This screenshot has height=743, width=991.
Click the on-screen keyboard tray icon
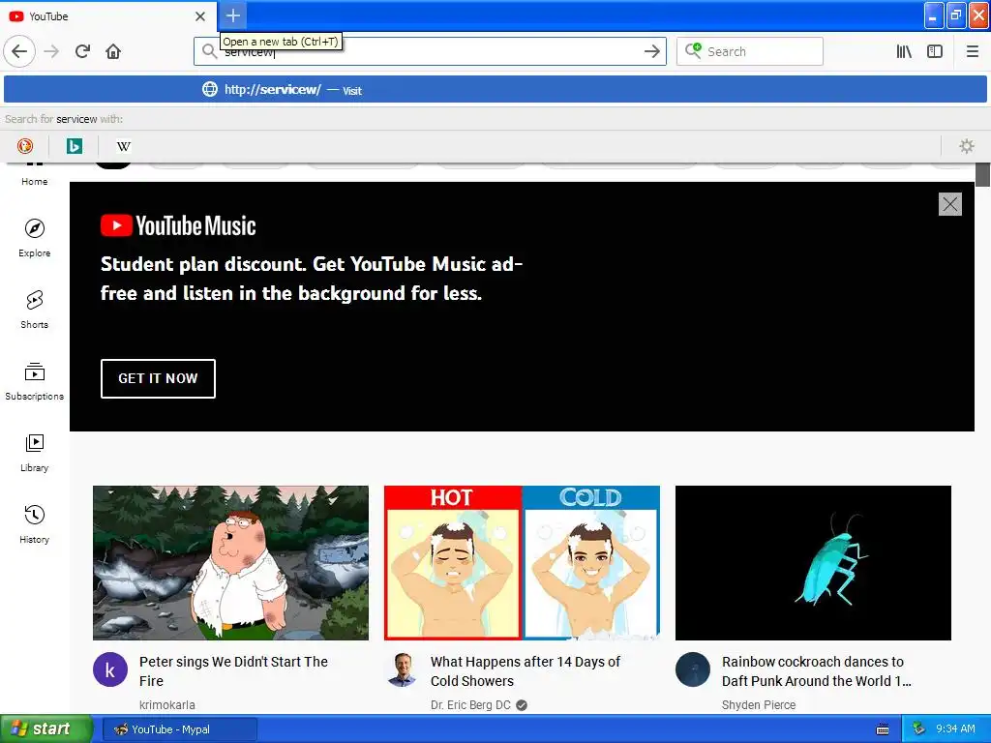[883, 729]
